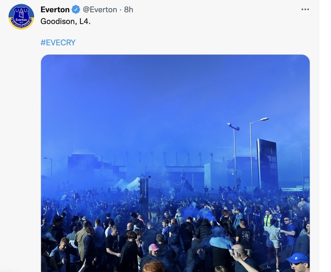The image size is (331, 272).
Task: Open the blue smoke crowd photo
Action: pyautogui.click(x=175, y=142)
